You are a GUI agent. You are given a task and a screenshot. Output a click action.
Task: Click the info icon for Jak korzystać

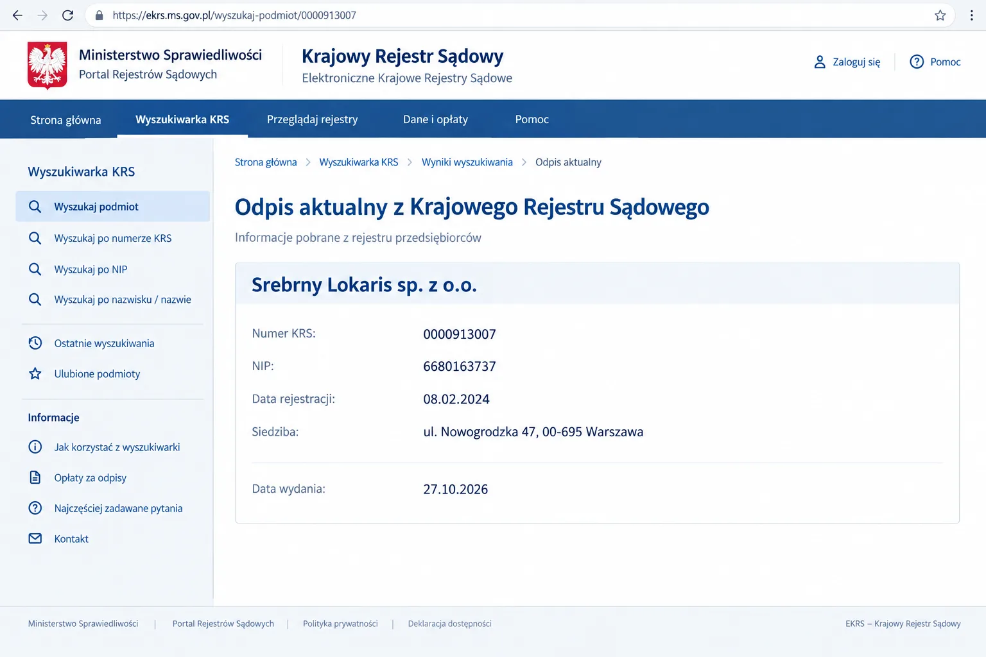[35, 447]
